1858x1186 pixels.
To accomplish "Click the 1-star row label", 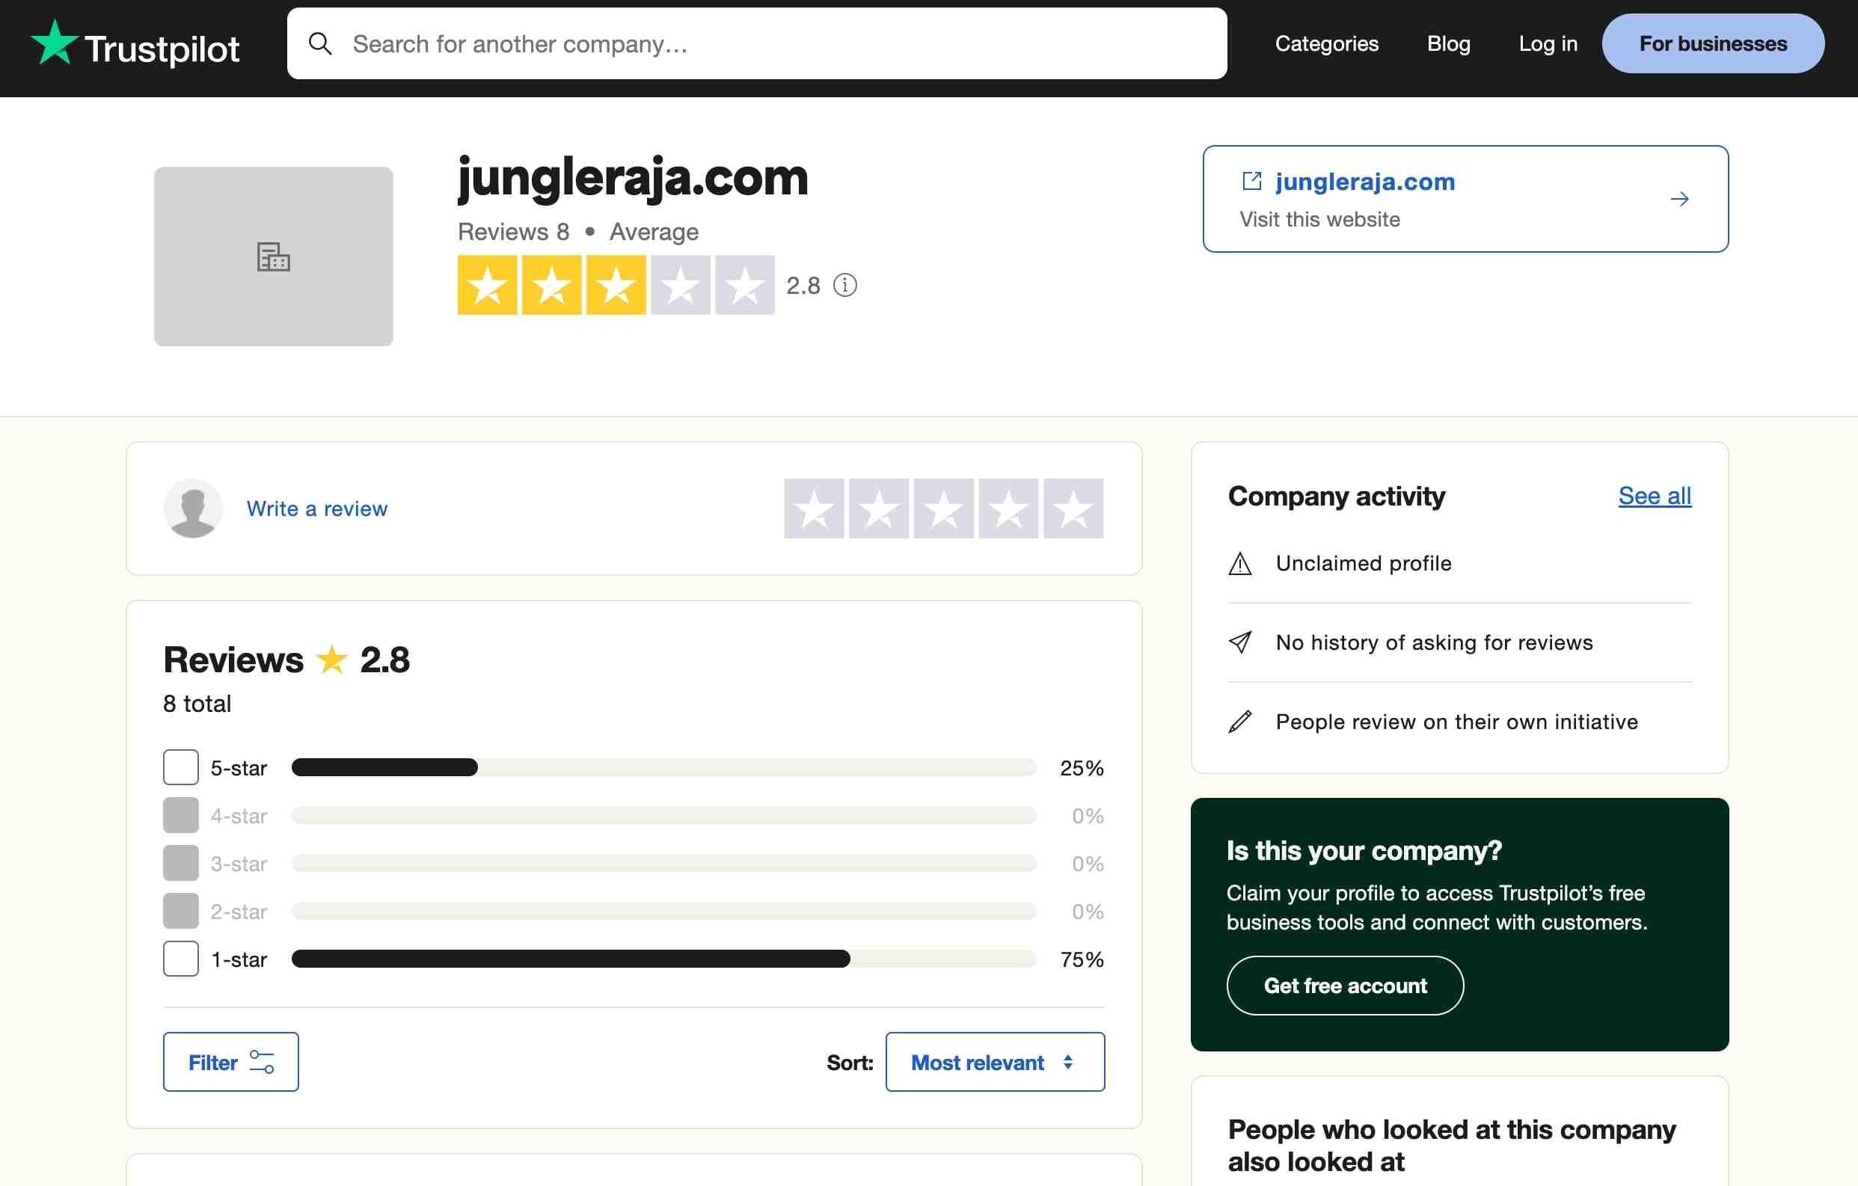I will click(239, 959).
